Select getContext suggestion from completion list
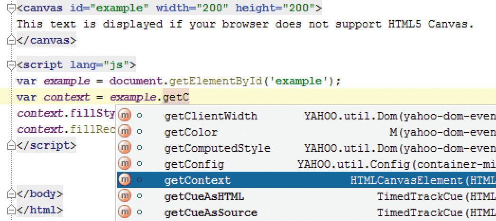 [x=197, y=180]
